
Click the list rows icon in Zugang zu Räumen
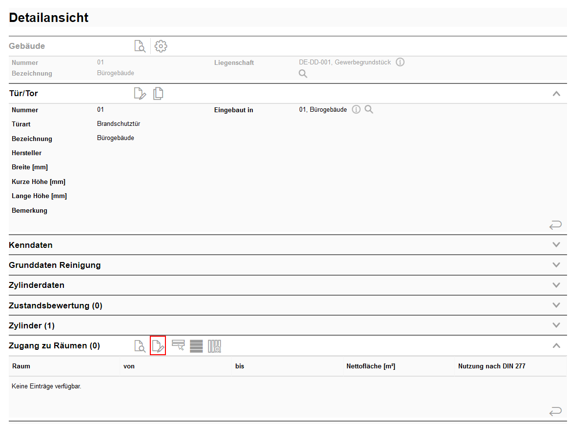point(196,346)
